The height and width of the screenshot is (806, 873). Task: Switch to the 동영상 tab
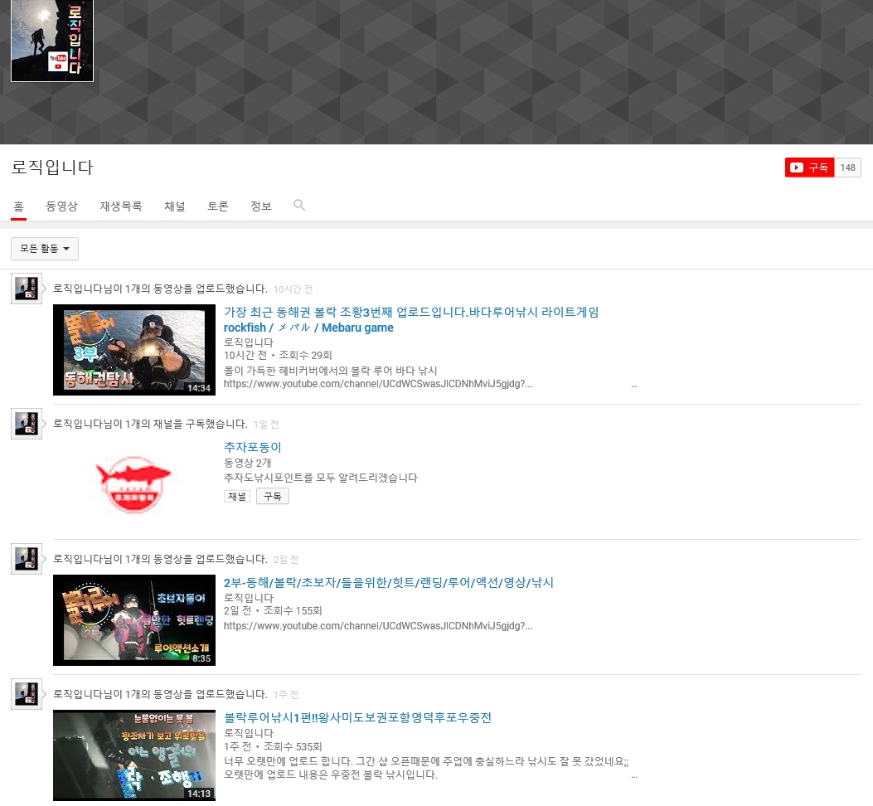(62, 206)
